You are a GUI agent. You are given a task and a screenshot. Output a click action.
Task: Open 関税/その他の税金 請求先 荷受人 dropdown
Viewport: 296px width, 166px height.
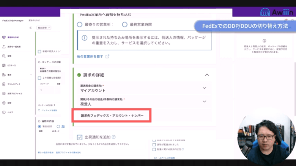(145, 102)
